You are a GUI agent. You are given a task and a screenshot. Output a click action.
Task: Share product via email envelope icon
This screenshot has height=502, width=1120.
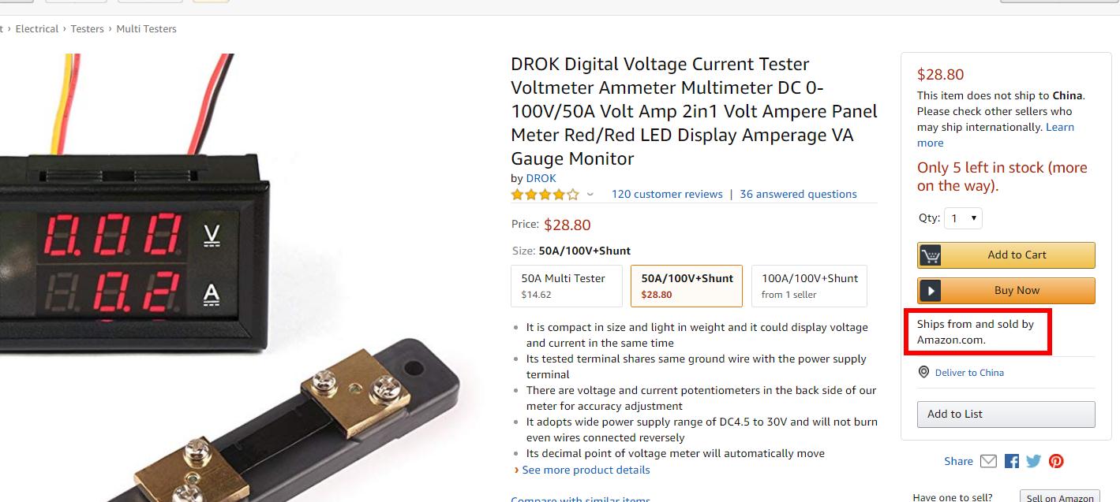[988, 461]
